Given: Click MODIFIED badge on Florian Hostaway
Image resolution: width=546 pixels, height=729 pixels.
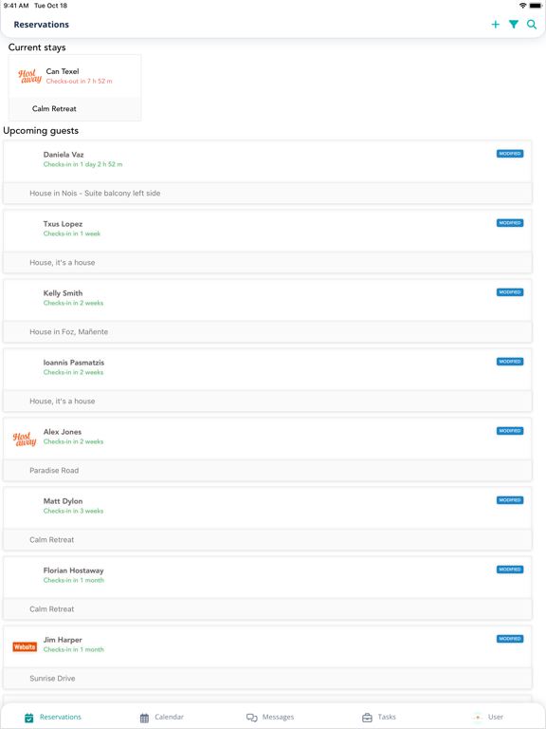Looking at the screenshot, I should pyautogui.click(x=510, y=570).
